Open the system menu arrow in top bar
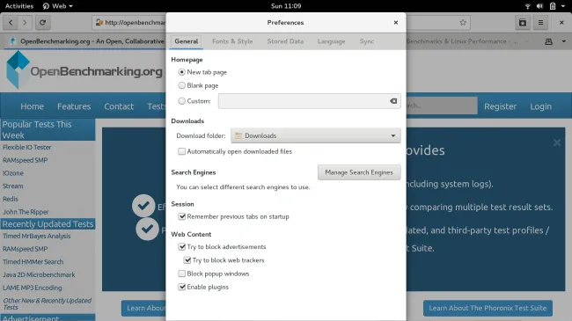This screenshot has height=321, width=572. click(x=563, y=6)
